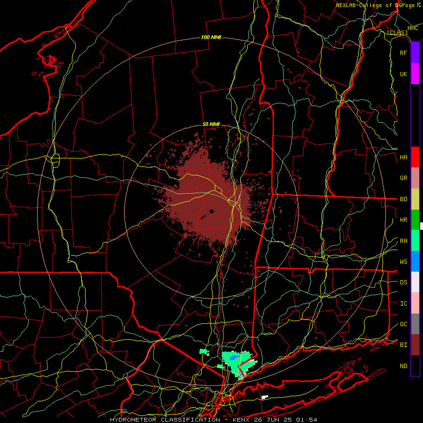Click the BD yellow legend swatch
This screenshot has height=423, width=423.
tap(415, 199)
